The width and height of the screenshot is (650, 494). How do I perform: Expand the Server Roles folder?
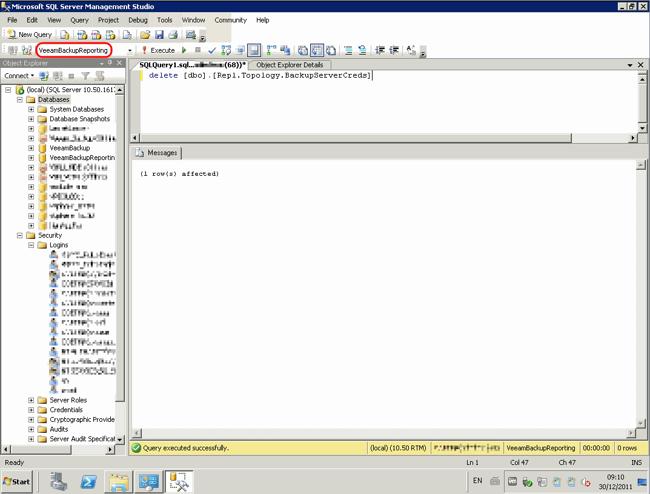point(31,400)
